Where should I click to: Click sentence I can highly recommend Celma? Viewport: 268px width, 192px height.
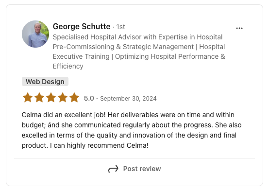(x=99, y=145)
